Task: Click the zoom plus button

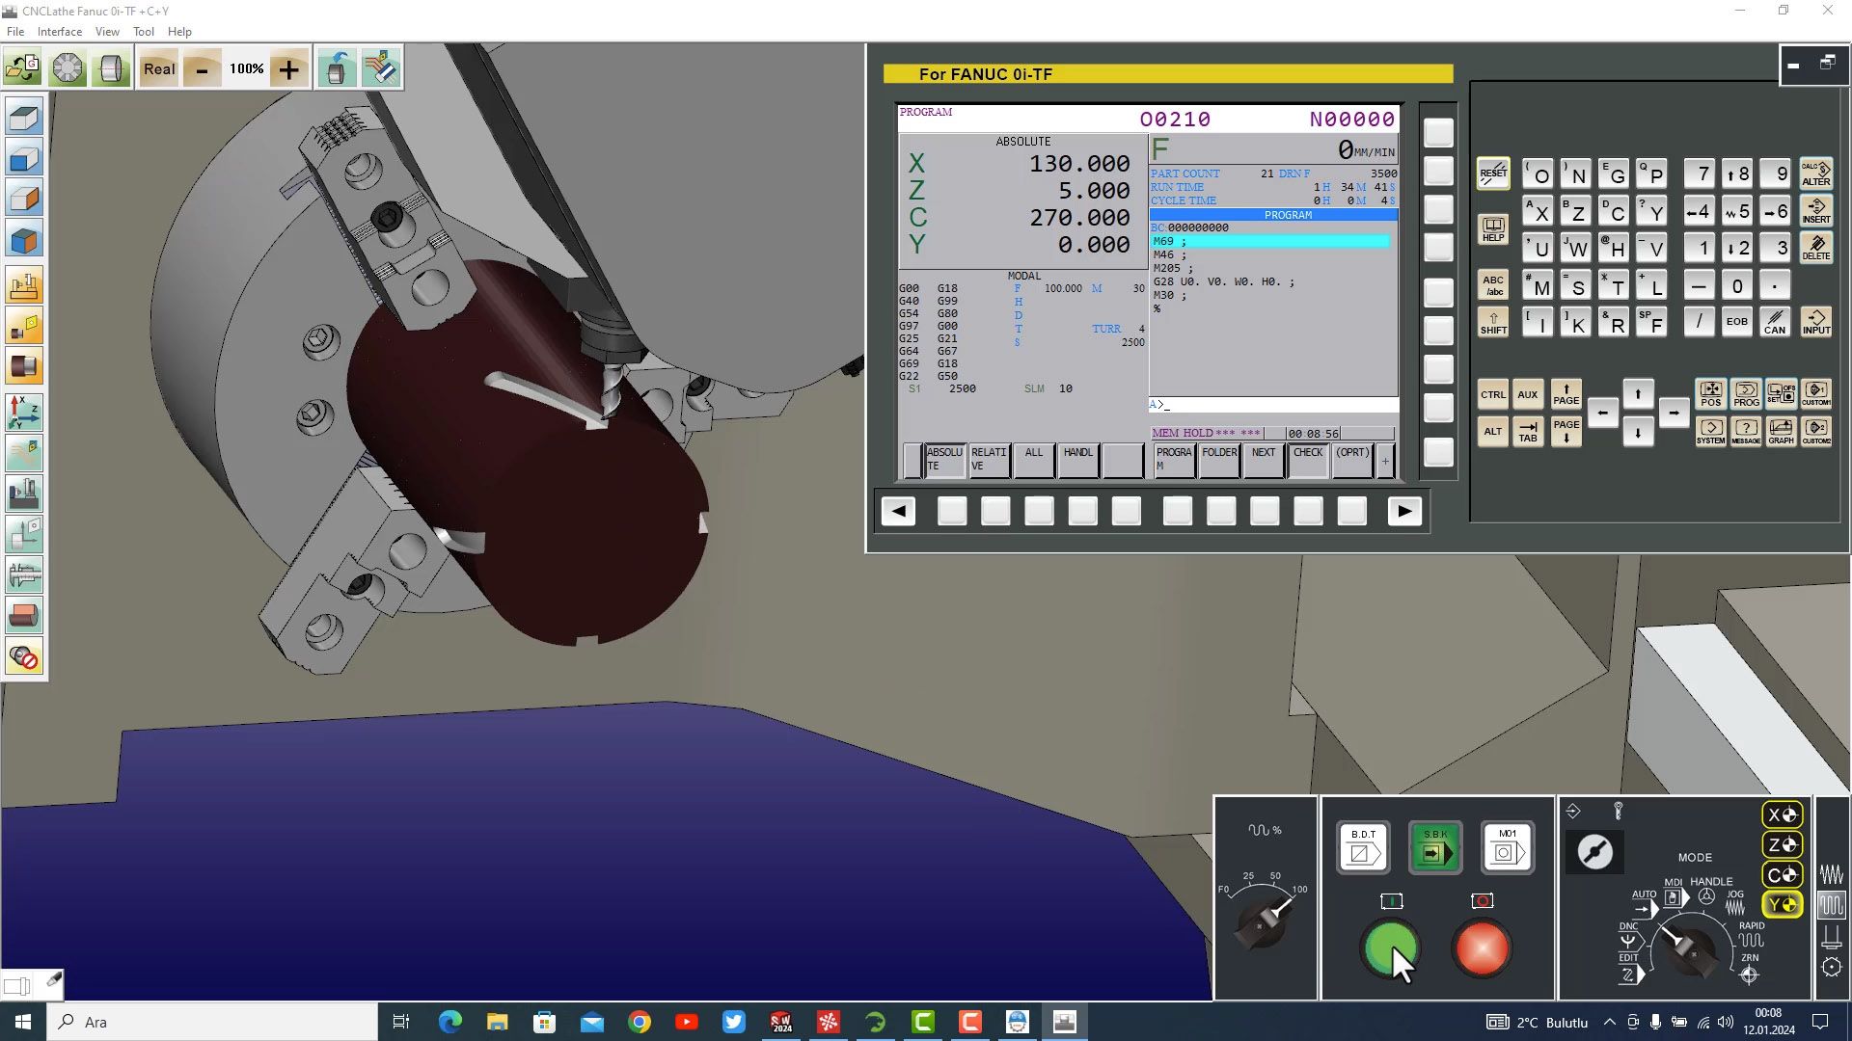Action: (288, 68)
